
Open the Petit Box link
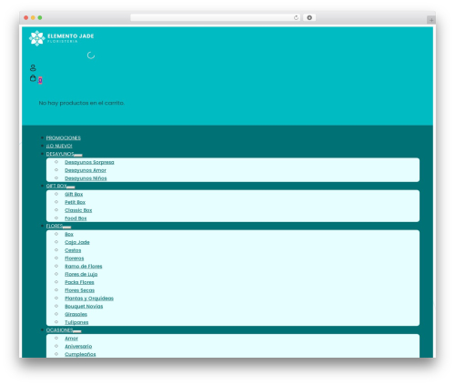(75, 202)
